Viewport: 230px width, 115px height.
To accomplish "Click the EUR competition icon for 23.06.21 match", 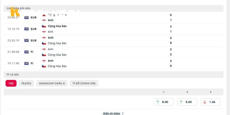I will 26,18.
